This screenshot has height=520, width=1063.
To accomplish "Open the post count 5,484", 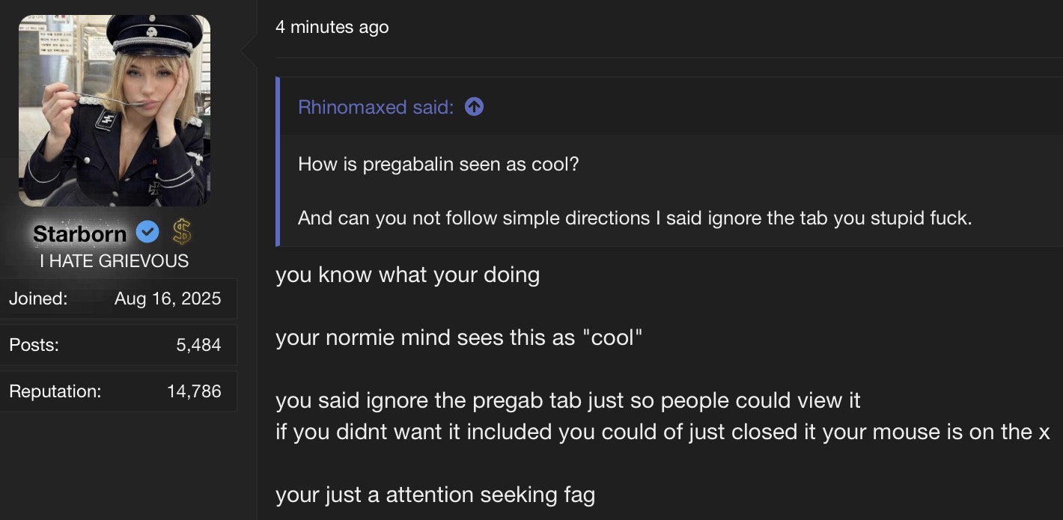I will click(198, 345).
